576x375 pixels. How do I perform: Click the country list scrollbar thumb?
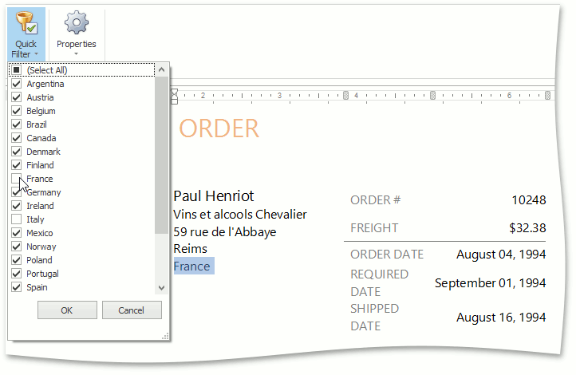[x=162, y=152]
